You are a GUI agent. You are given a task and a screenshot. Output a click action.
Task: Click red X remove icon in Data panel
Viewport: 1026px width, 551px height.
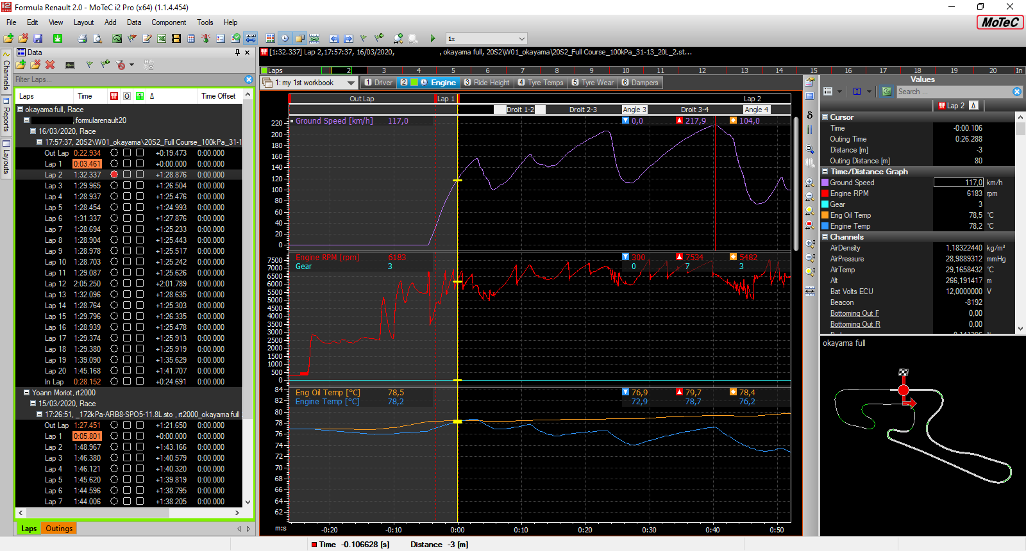click(50, 65)
